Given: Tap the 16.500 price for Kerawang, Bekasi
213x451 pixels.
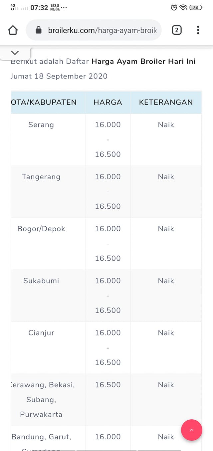Looking at the screenshot, I should pyautogui.click(x=108, y=385).
